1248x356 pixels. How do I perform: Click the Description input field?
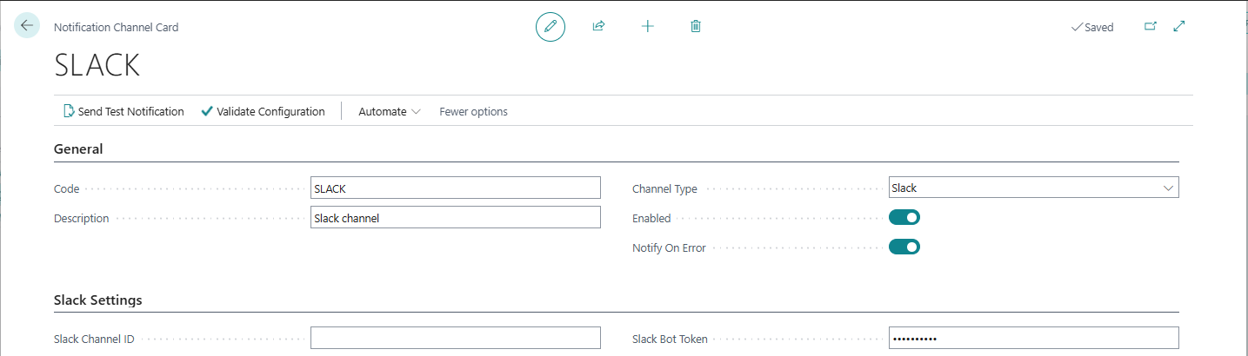point(455,218)
